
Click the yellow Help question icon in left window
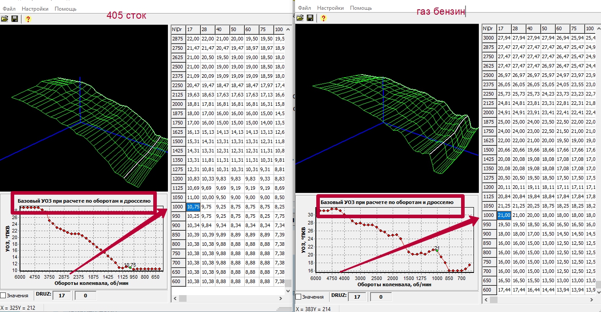[x=28, y=19]
